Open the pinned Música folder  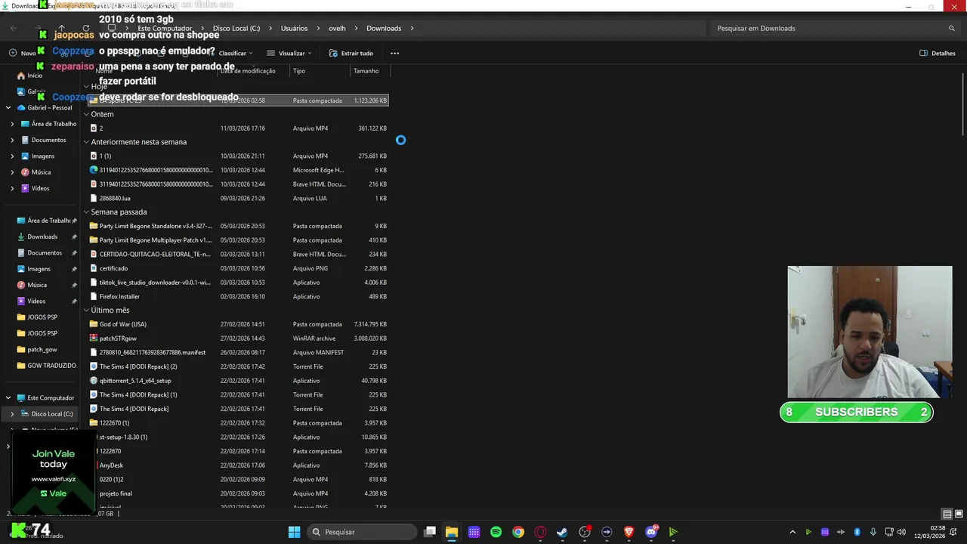pyautogui.click(x=37, y=285)
